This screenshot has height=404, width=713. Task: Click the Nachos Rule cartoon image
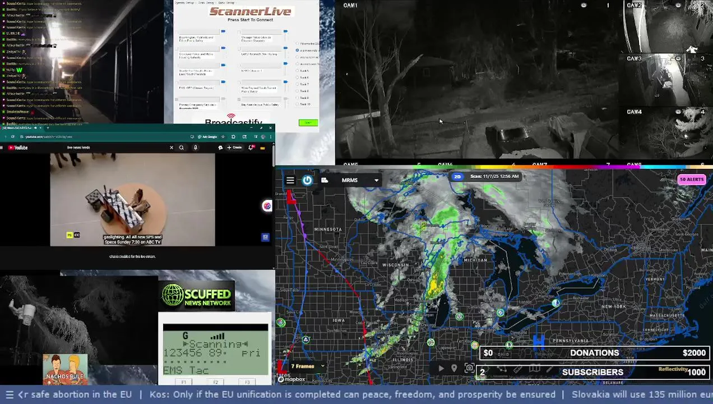(65, 369)
